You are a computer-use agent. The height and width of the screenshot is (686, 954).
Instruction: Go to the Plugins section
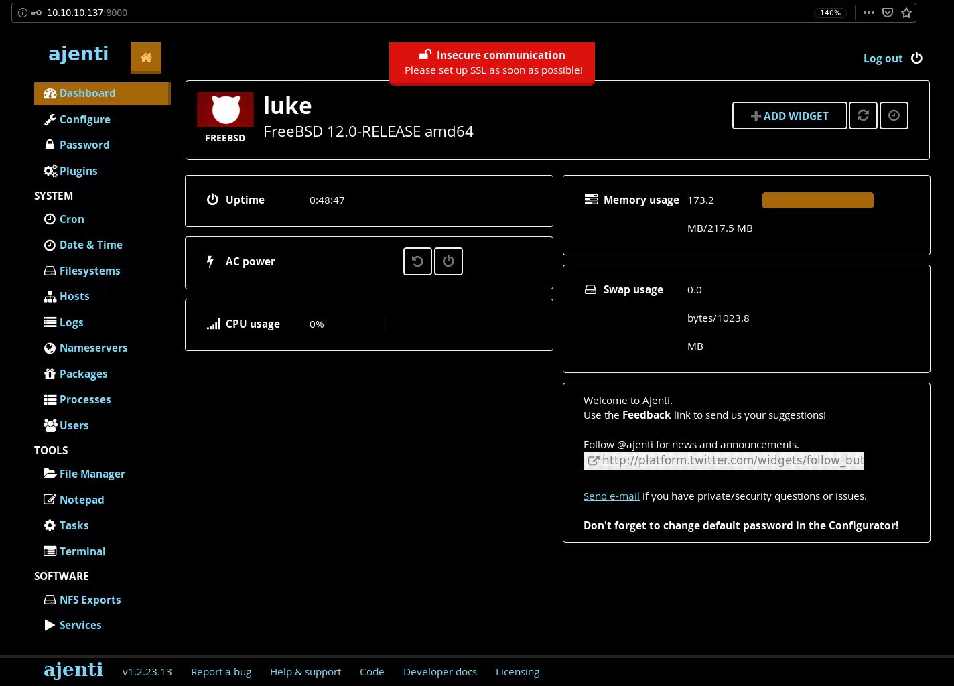click(x=78, y=171)
